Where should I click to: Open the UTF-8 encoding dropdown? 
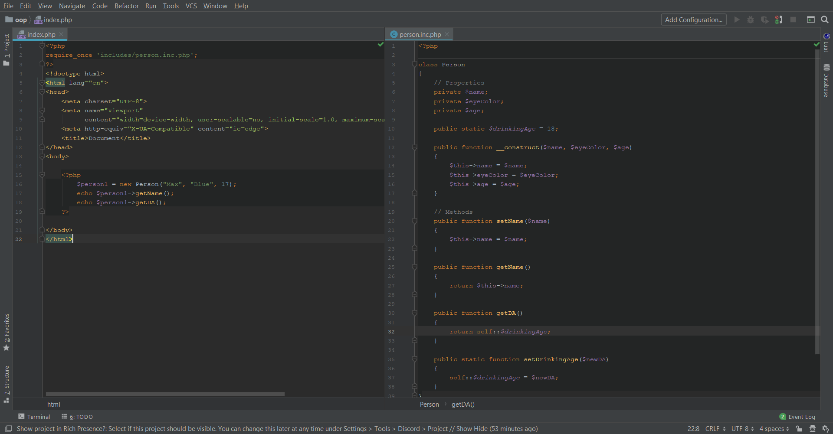tap(742, 429)
